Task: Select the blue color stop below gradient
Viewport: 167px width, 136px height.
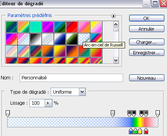Action: [131, 131]
